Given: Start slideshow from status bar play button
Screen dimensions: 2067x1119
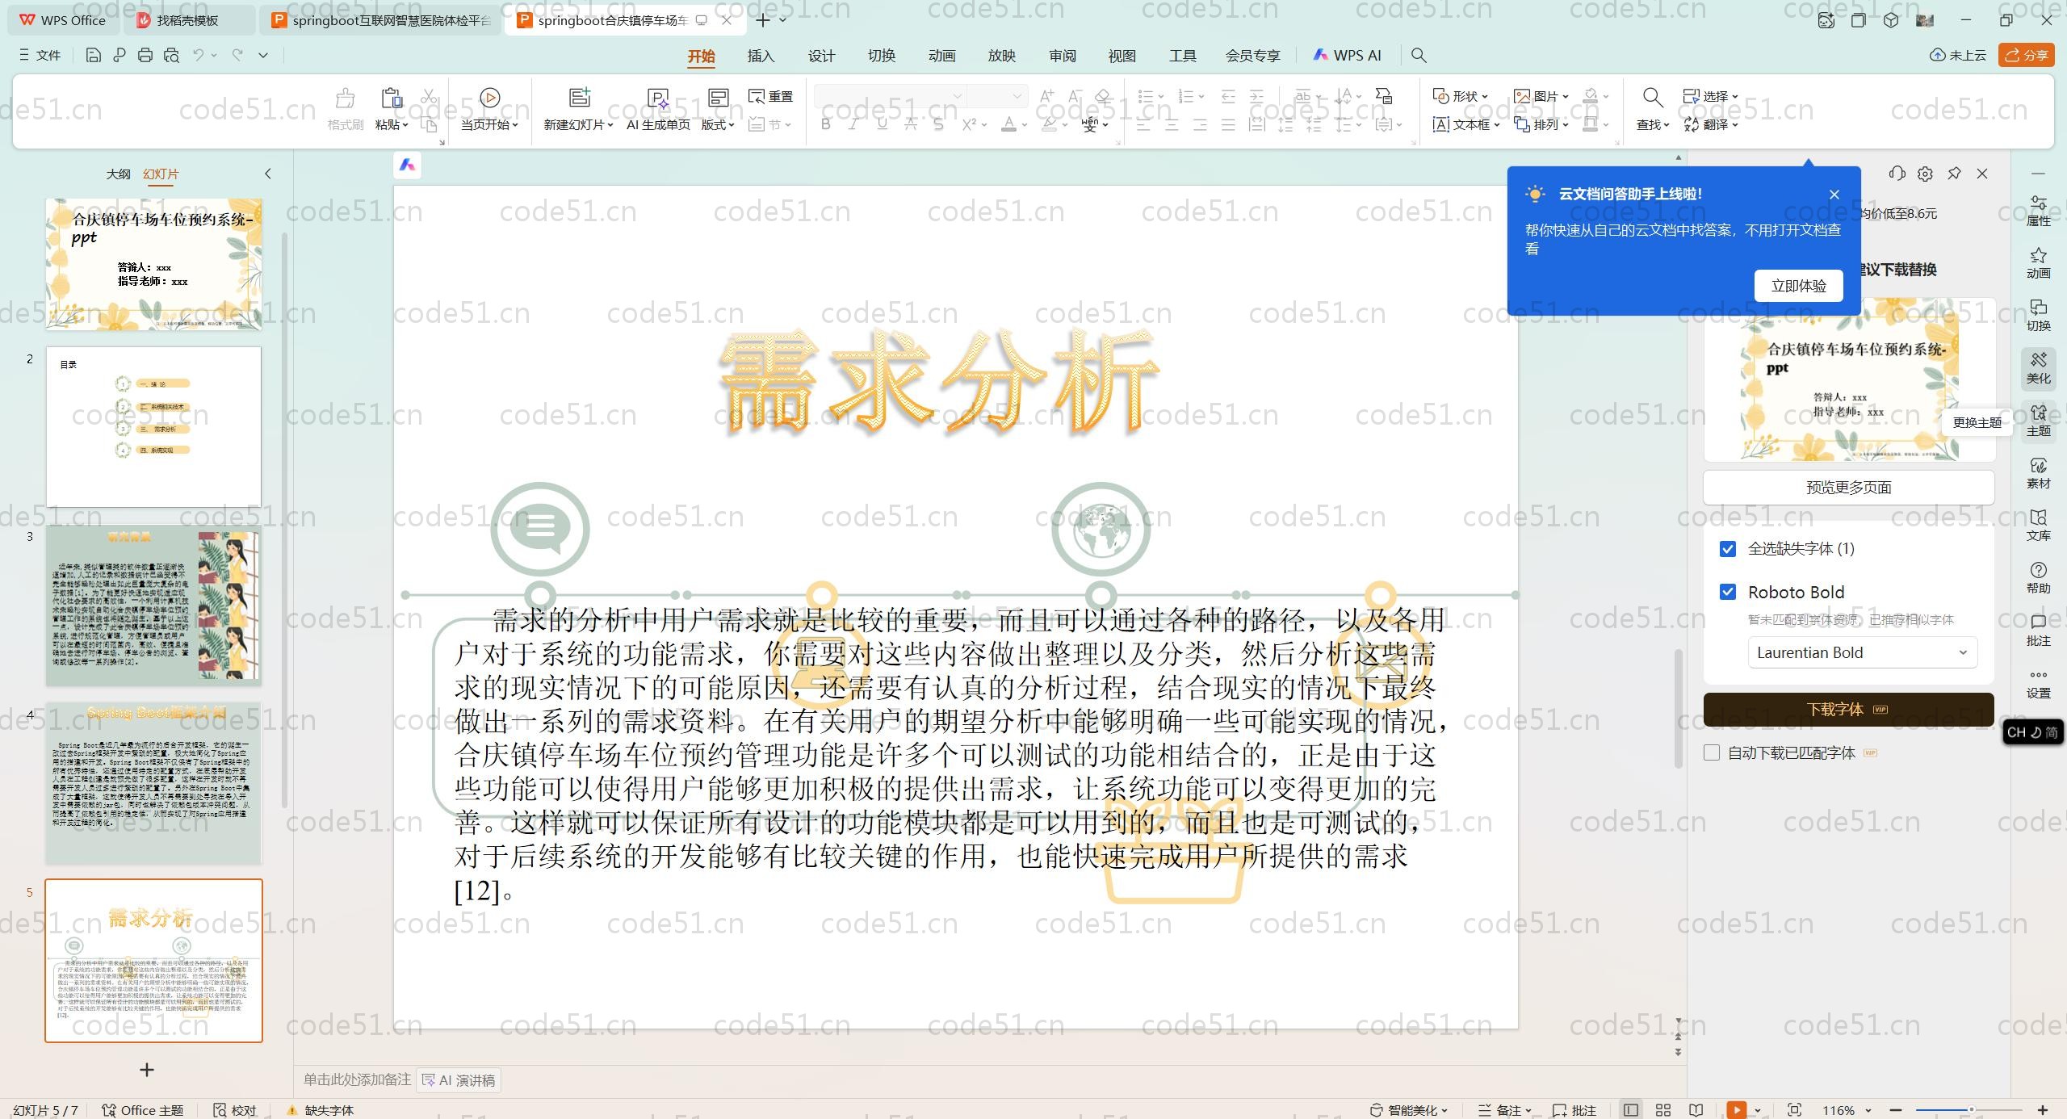Looking at the screenshot, I should [x=1736, y=1110].
